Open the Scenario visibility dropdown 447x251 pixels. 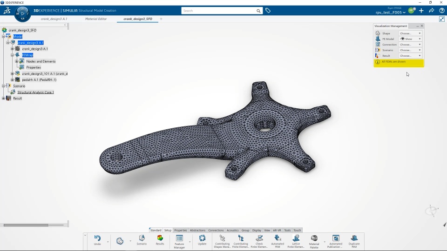410,50
